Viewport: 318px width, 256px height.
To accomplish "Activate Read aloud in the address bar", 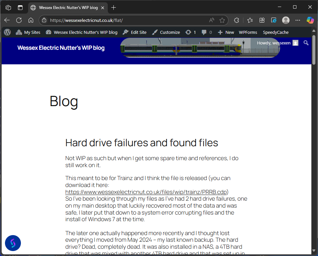I will click(x=212, y=20).
